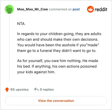Open the Moo_Moo_Mr_Cow username profile
Screen dimensions: 112x110
click(32, 9)
